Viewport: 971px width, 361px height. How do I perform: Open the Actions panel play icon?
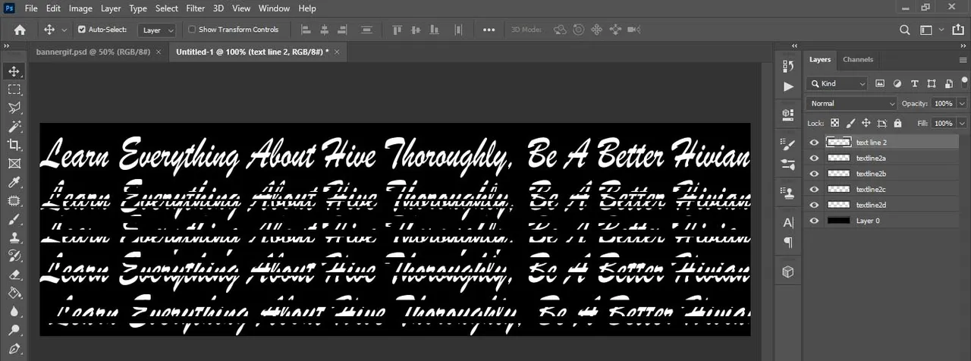788,86
